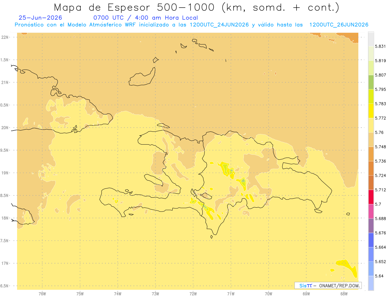Click the legend value "5.795"
This screenshot has height=298, width=386.
[380, 89]
